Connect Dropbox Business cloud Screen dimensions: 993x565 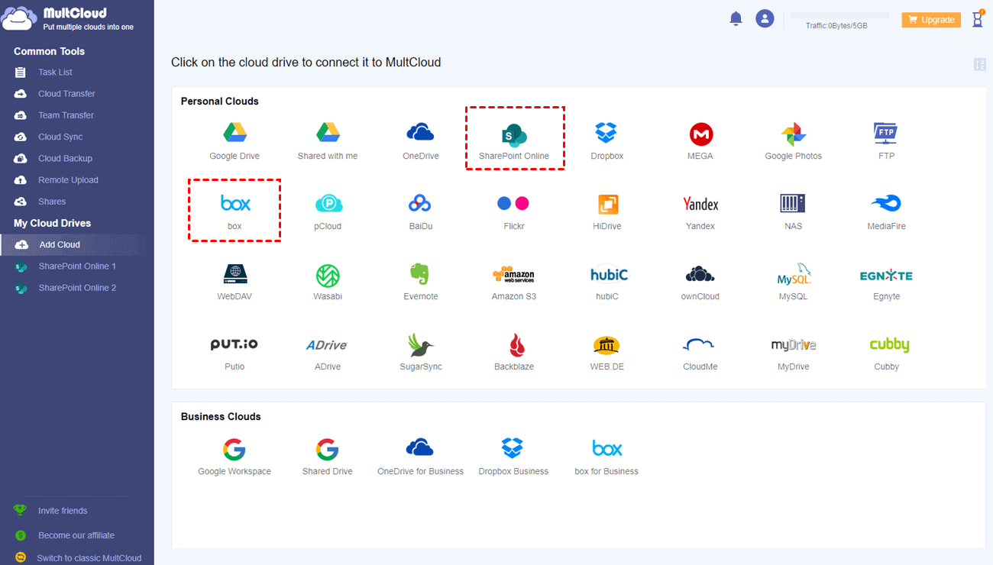(x=514, y=457)
